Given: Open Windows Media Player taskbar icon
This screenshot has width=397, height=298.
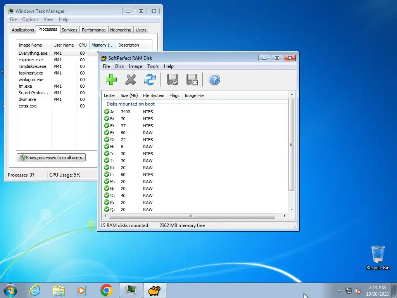Looking at the screenshot, I should pyautogui.click(x=82, y=290).
